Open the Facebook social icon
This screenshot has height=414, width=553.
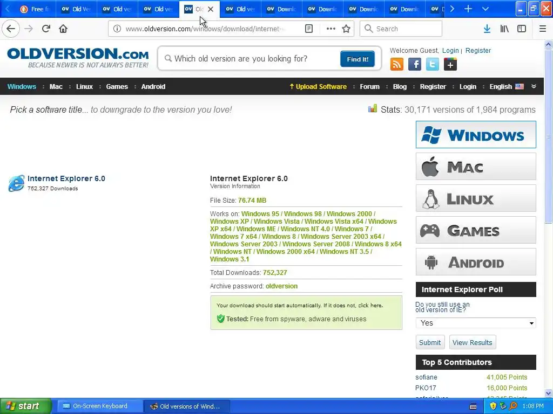[x=415, y=65]
